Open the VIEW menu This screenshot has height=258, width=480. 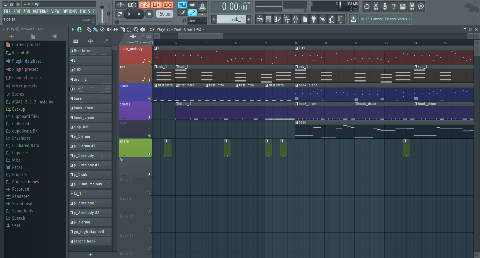[x=55, y=12]
